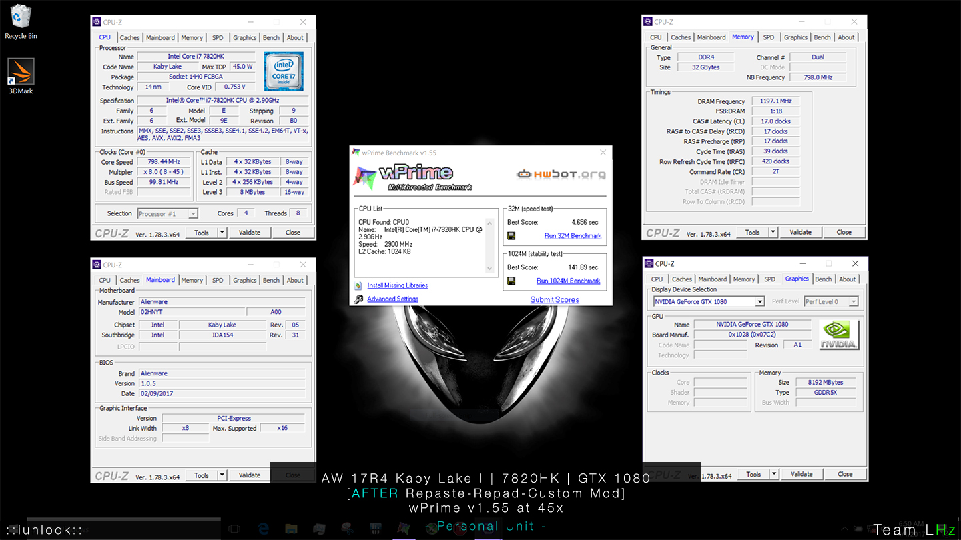
Task: Click Close button in the CPU tab window
Action: 293,233
